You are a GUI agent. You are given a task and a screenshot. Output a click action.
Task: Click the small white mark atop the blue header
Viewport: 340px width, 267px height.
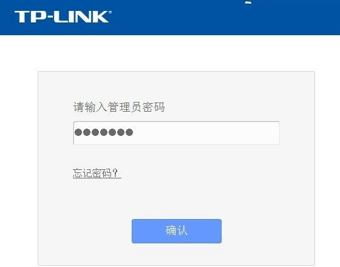[248, 2]
